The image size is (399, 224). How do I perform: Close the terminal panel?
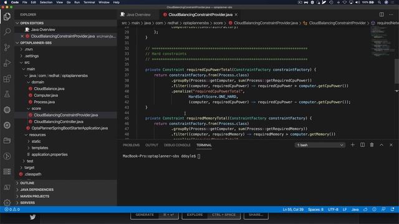coord(391,145)
